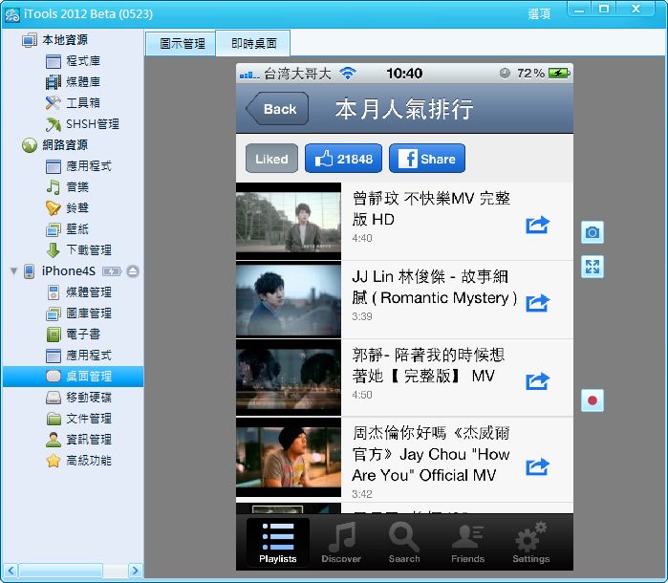Start screen recording with red dot
668x583 pixels.
pos(593,400)
